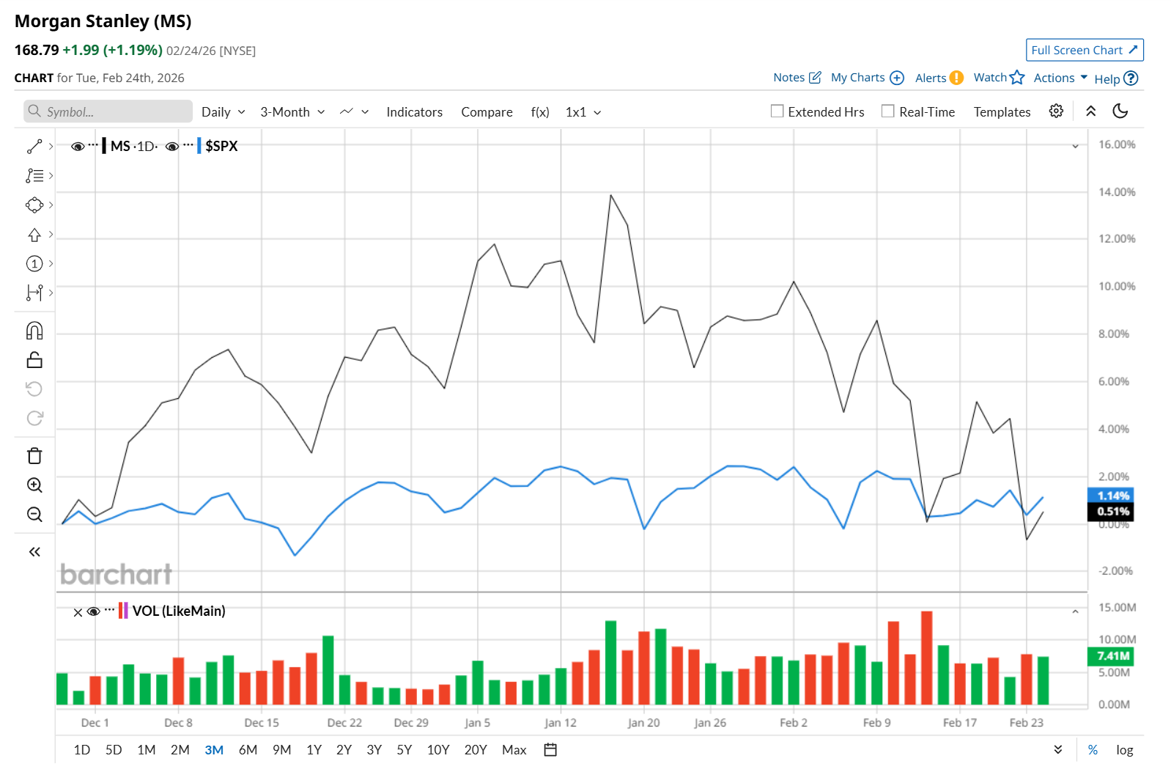
Task: Switch to dark mode moon icon
Action: [1120, 111]
